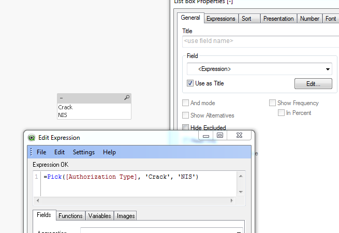Open the Aggregation dropdown in the Fields tab

point(161,230)
